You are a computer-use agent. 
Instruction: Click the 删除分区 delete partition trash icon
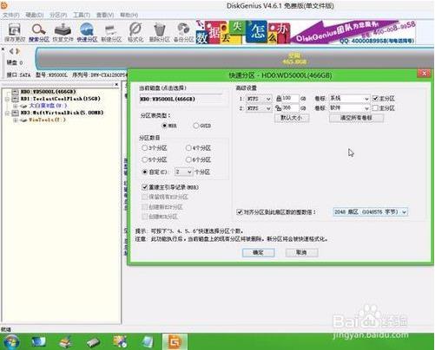(x=159, y=29)
